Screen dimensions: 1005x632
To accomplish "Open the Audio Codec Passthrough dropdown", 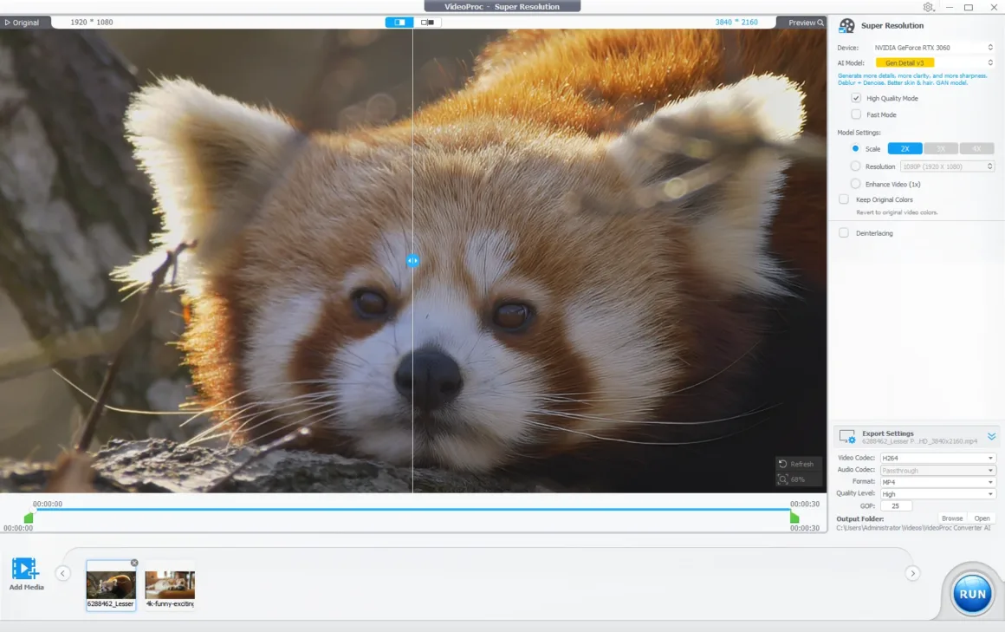I will click(x=937, y=470).
